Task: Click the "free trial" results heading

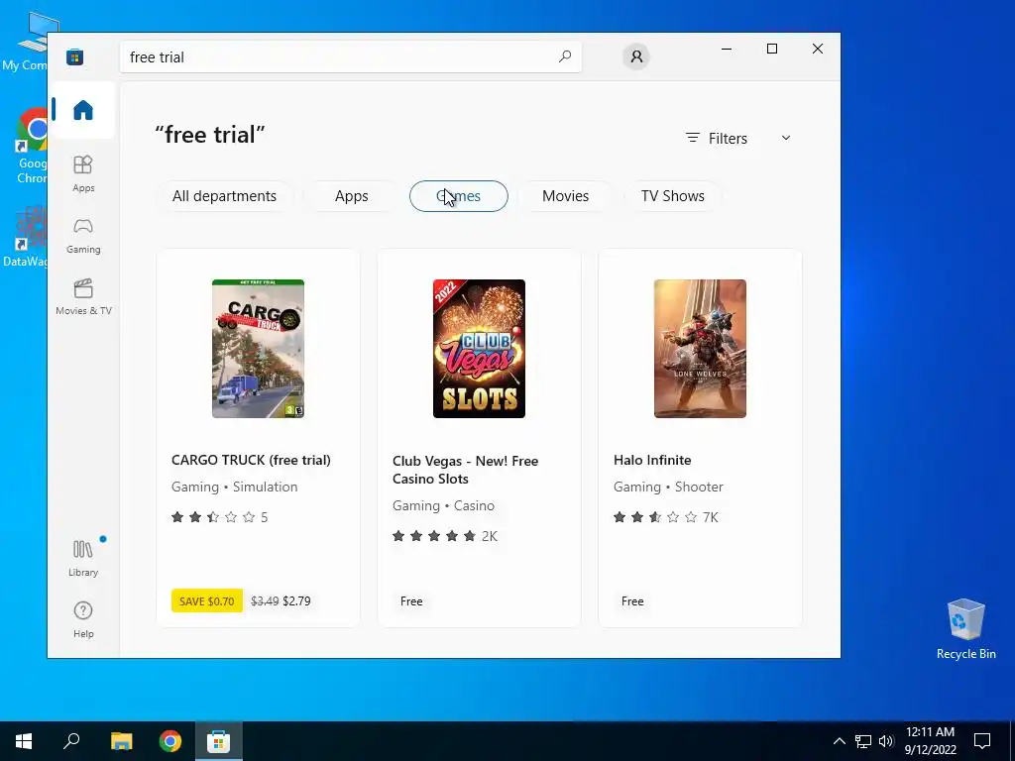Action: [210, 135]
